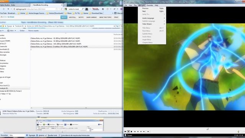This screenshot has width=245, height=138.
Task: Choose Next in the Navigate menu
Action: point(152,11)
